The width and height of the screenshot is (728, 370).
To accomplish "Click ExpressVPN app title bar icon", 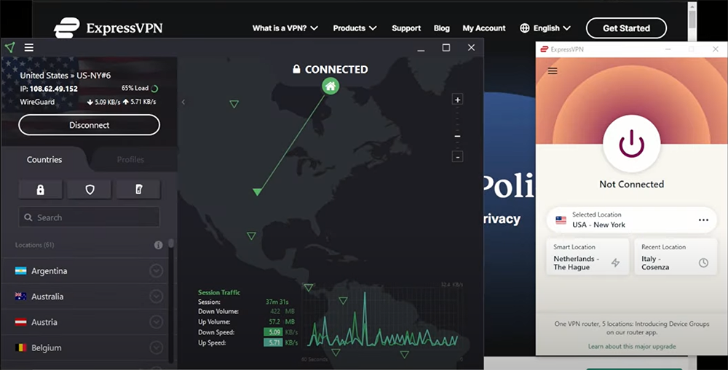I will pyautogui.click(x=544, y=49).
